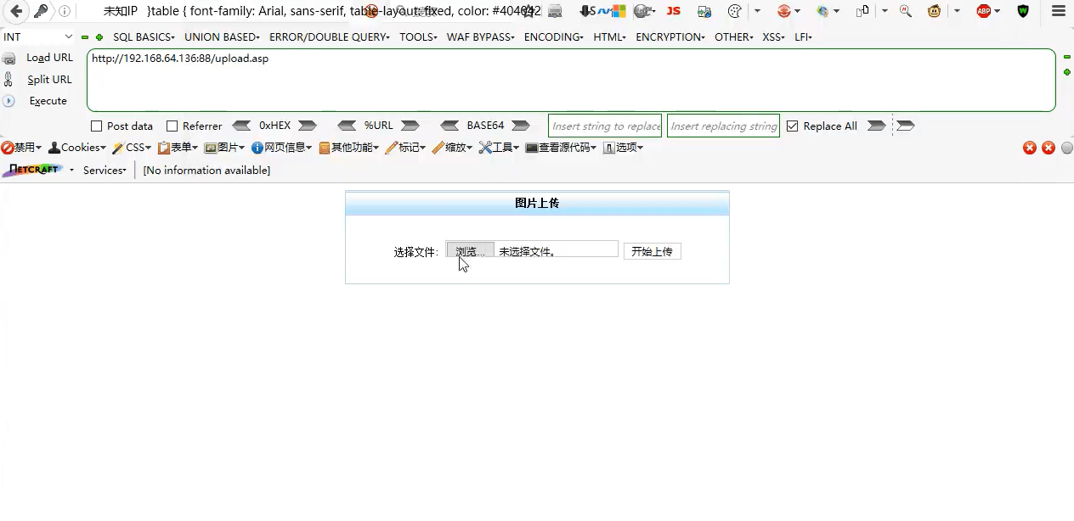
Task: Click the magnifier search toolbar icon
Action: pyautogui.click(x=906, y=11)
